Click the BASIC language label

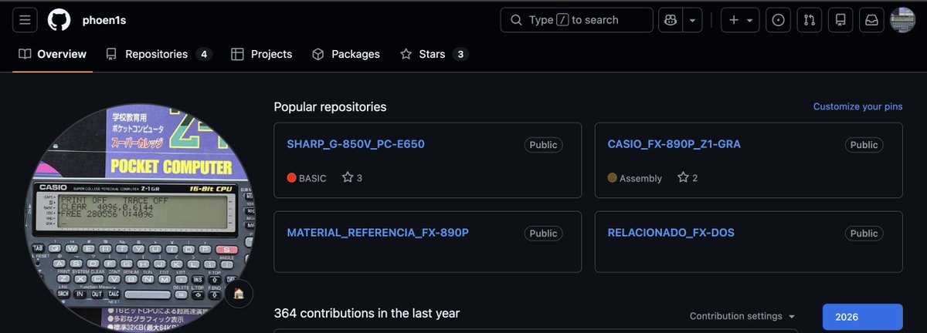[313, 178]
